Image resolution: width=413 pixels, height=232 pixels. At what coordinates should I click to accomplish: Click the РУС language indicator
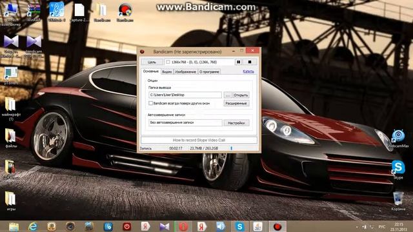(381, 226)
